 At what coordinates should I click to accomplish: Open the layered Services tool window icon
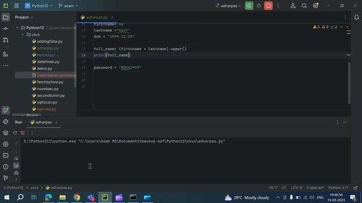pos(6,133)
